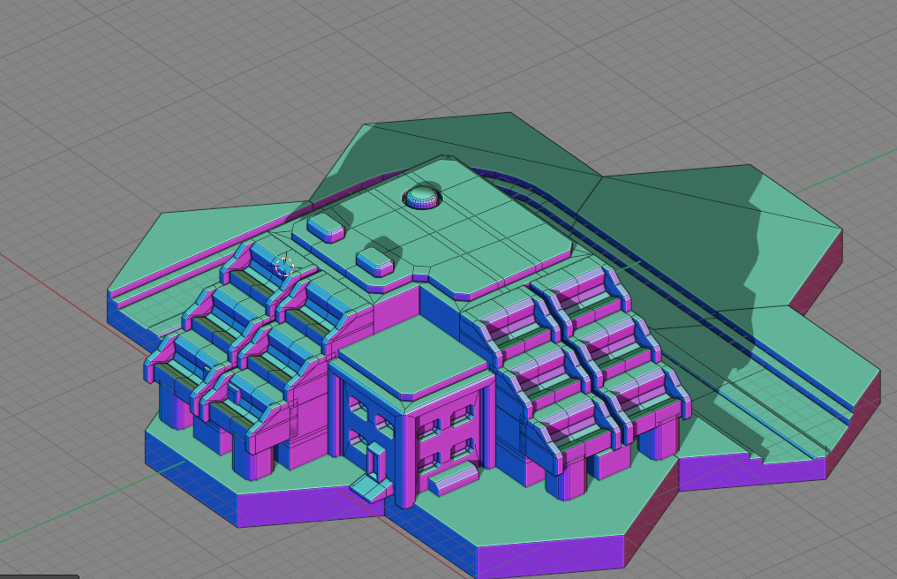
Task: Click the upper-left window on the entrance facade
Action: (358, 409)
